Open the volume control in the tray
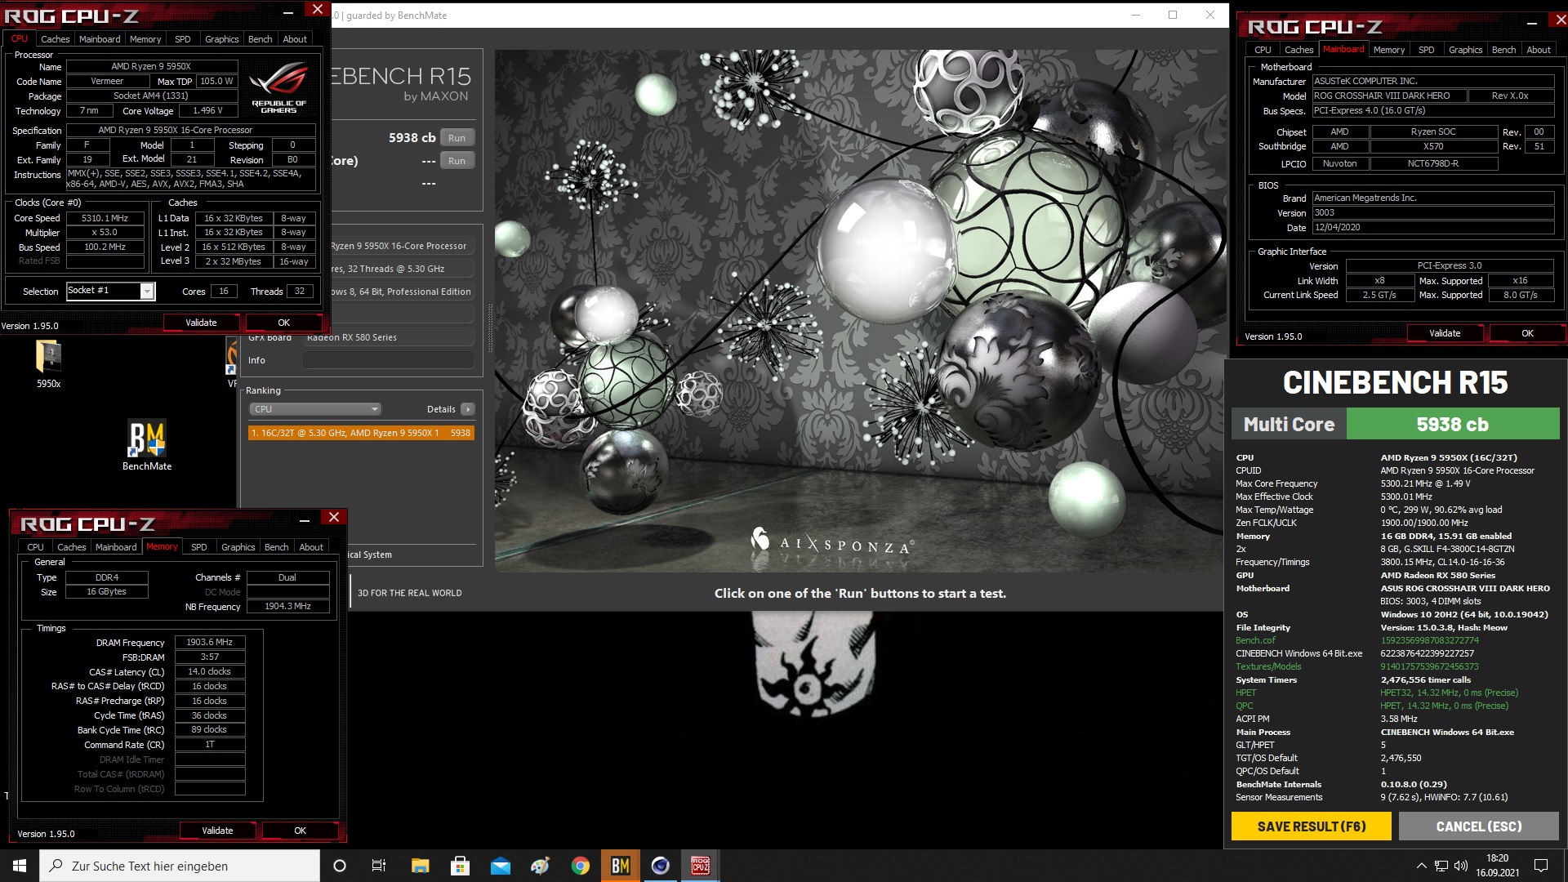The width and height of the screenshot is (1568, 882). (x=1461, y=866)
